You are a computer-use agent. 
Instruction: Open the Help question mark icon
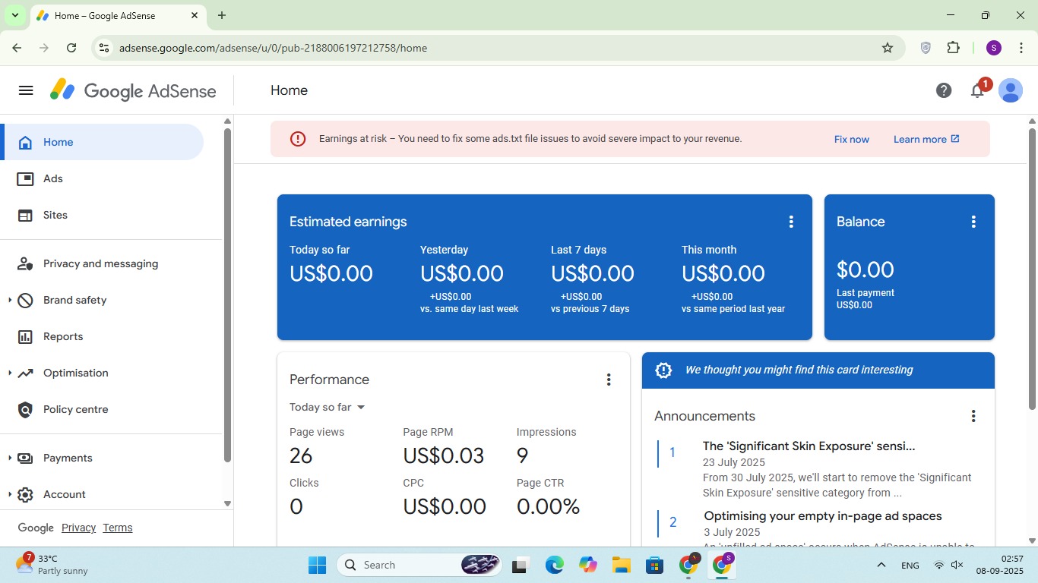pos(944,90)
